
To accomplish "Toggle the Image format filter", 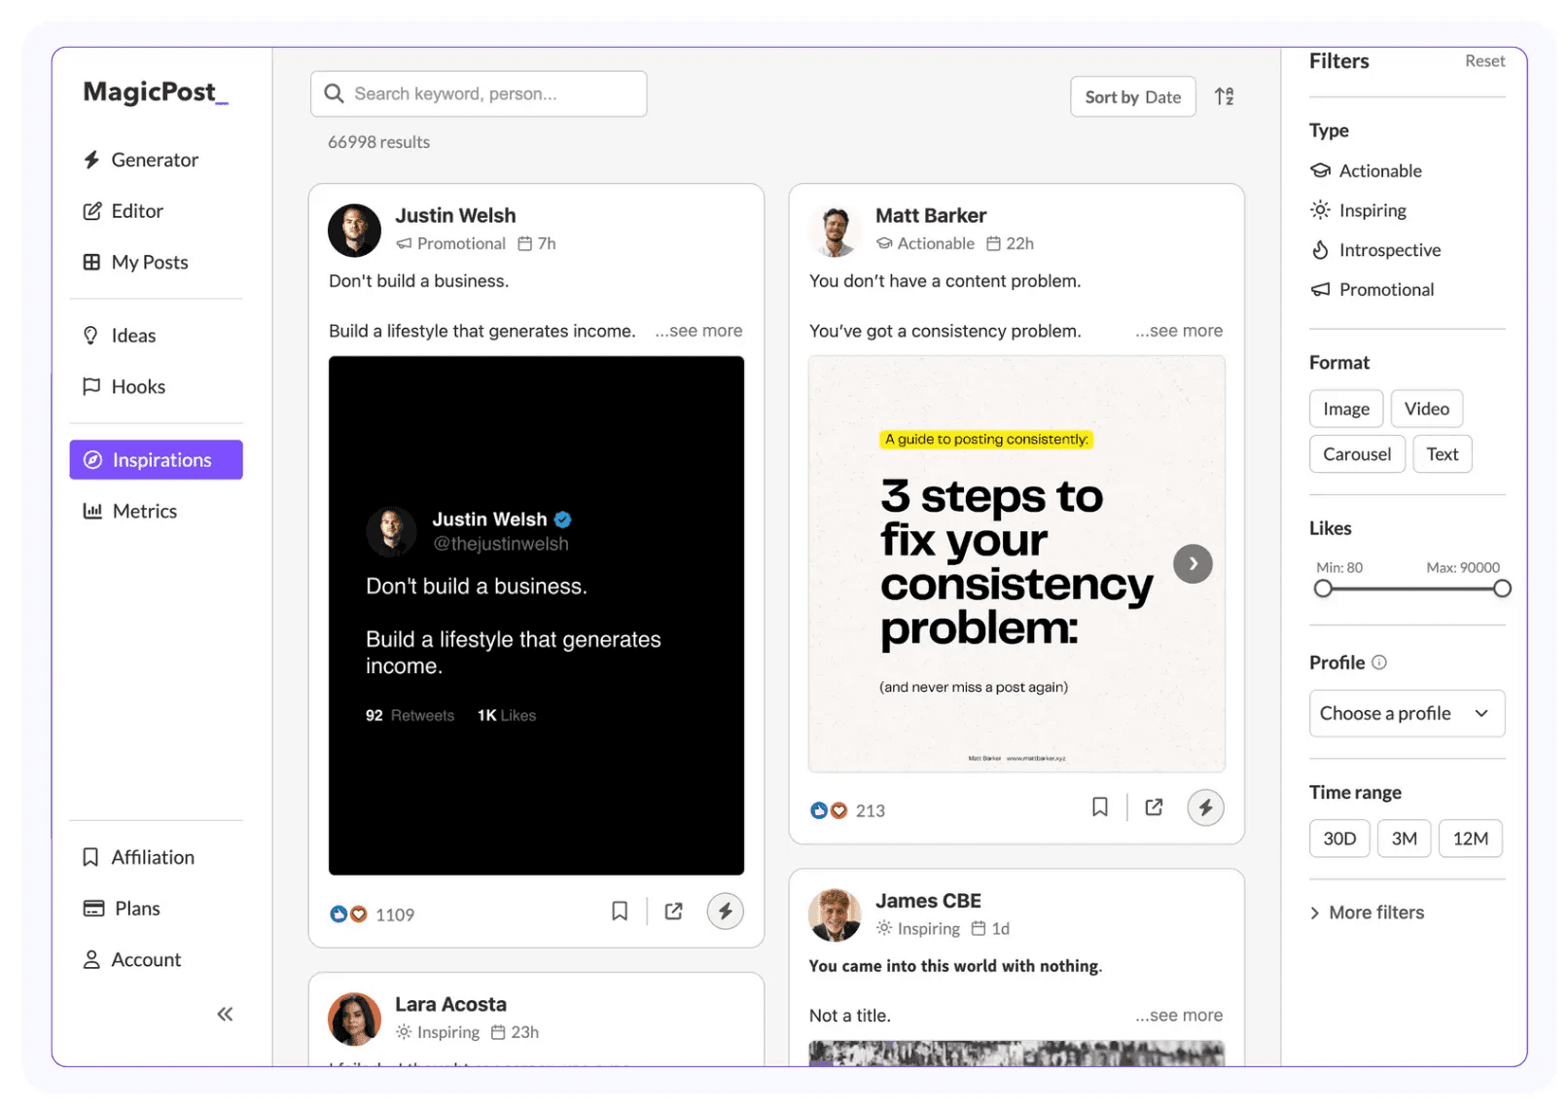I will click(1346, 409).
